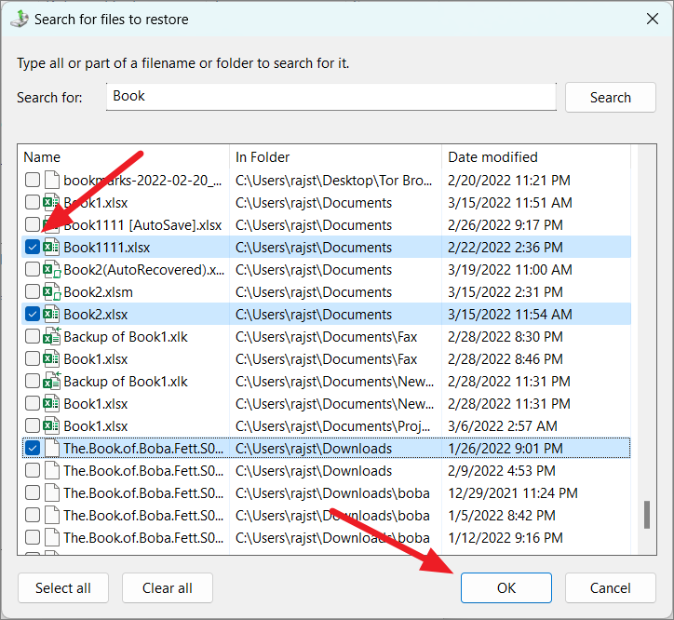Uncheck the Book2.xlsx checkbox
Viewport: 674px width, 620px height.
pos(33,315)
